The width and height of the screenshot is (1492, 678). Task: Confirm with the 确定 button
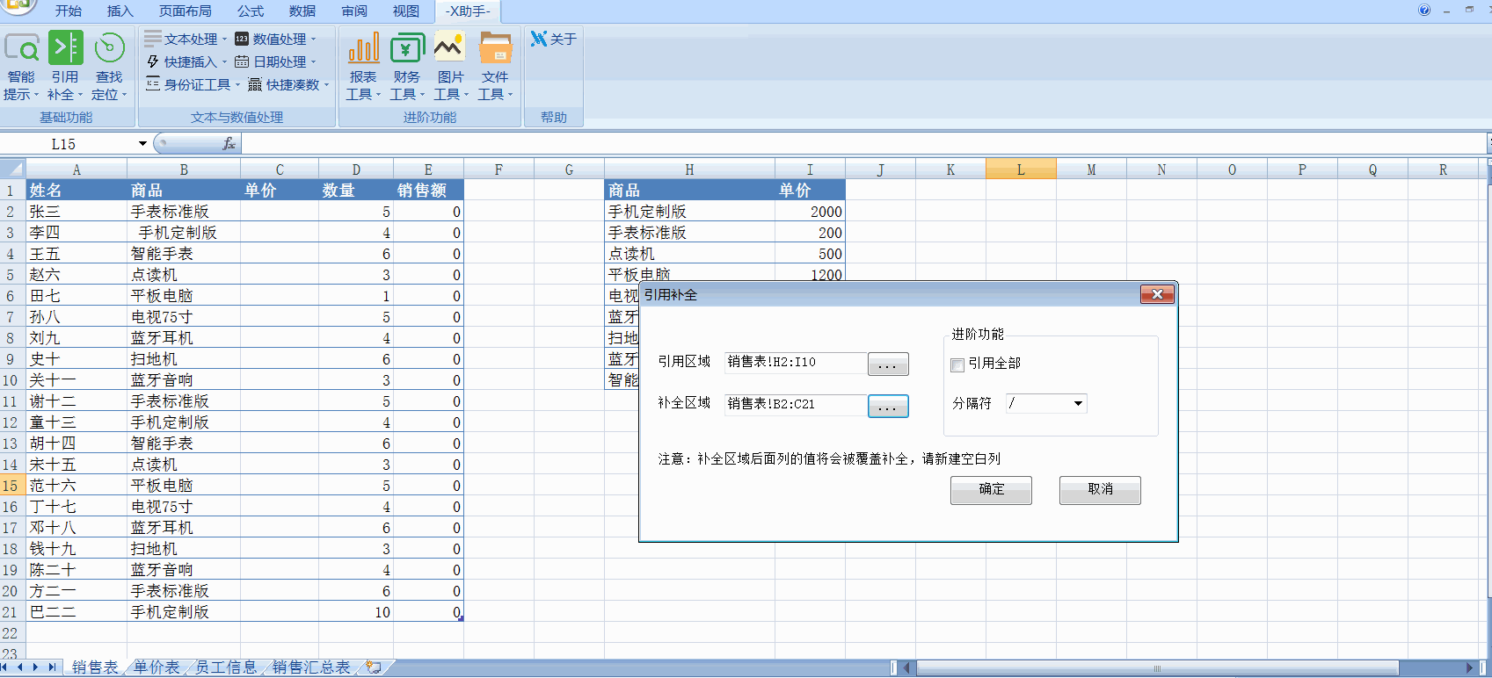[x=991, y=490]
